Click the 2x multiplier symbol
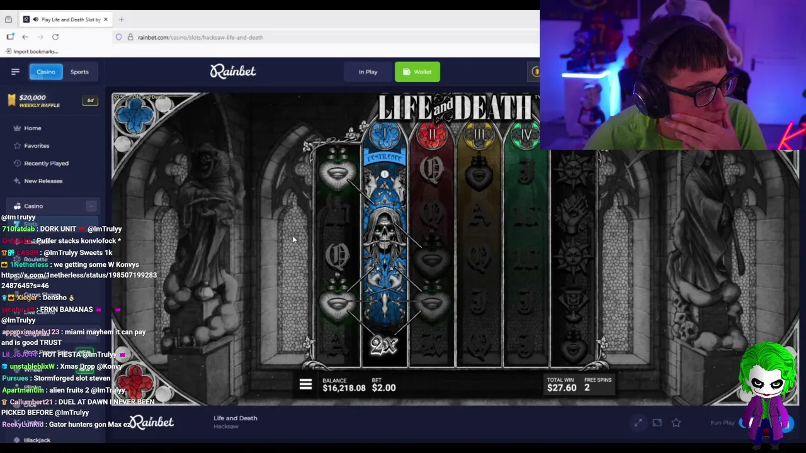The image size is (806, 453). pyautogui.click(x=383, y=345)
